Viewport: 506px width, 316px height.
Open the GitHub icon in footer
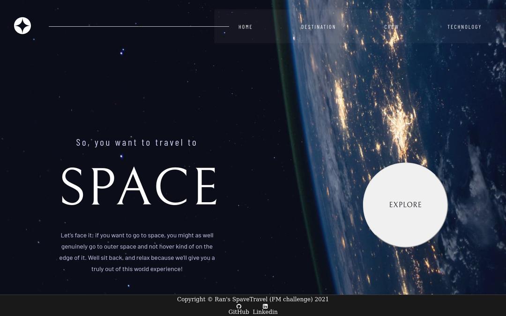[239, 306]
